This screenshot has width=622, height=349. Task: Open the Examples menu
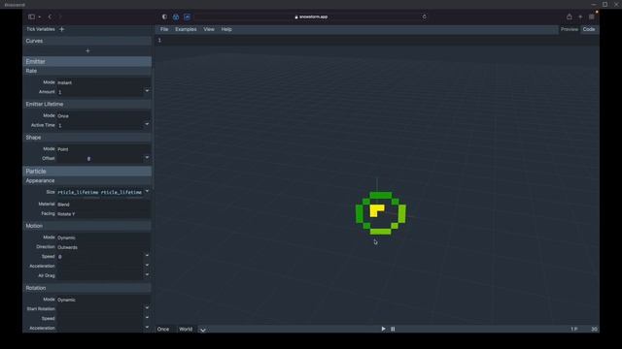186,29
